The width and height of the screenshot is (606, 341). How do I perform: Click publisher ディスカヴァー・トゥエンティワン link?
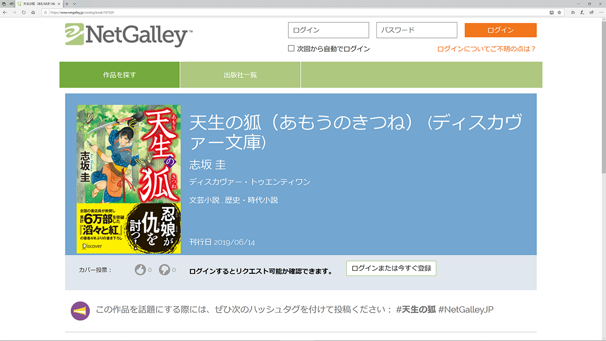click(250, 182)
